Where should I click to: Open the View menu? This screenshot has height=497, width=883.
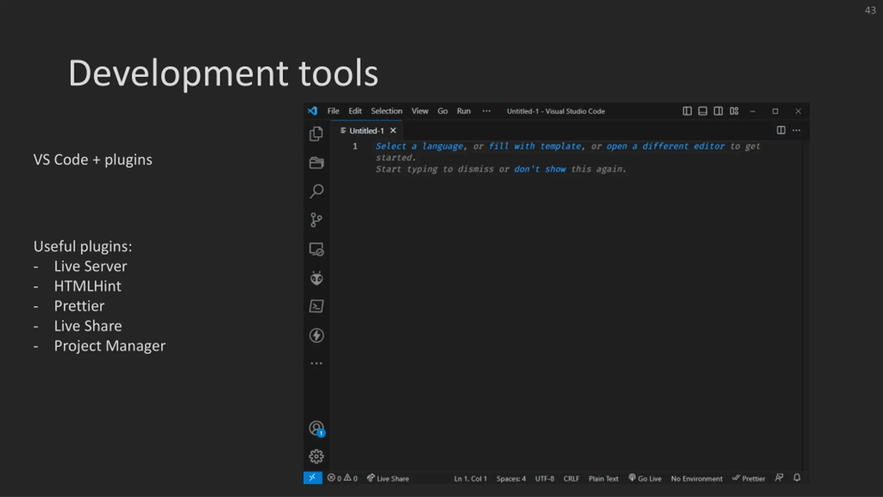(x=420, y=111)
